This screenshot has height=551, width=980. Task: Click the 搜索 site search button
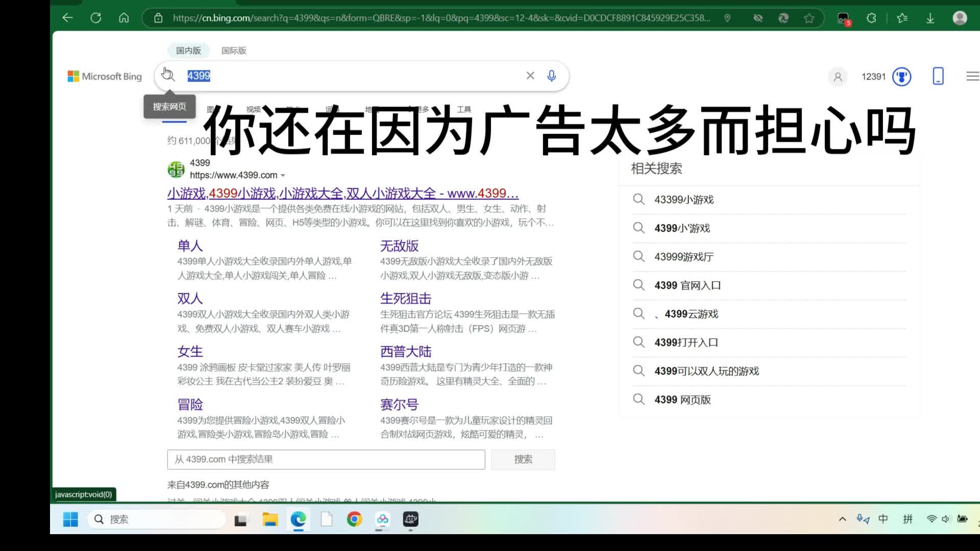click(x=523, y=459)
